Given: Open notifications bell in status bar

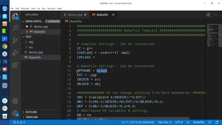Looking at the screenshot, I should pyautogui.click(x=217, y=122).
